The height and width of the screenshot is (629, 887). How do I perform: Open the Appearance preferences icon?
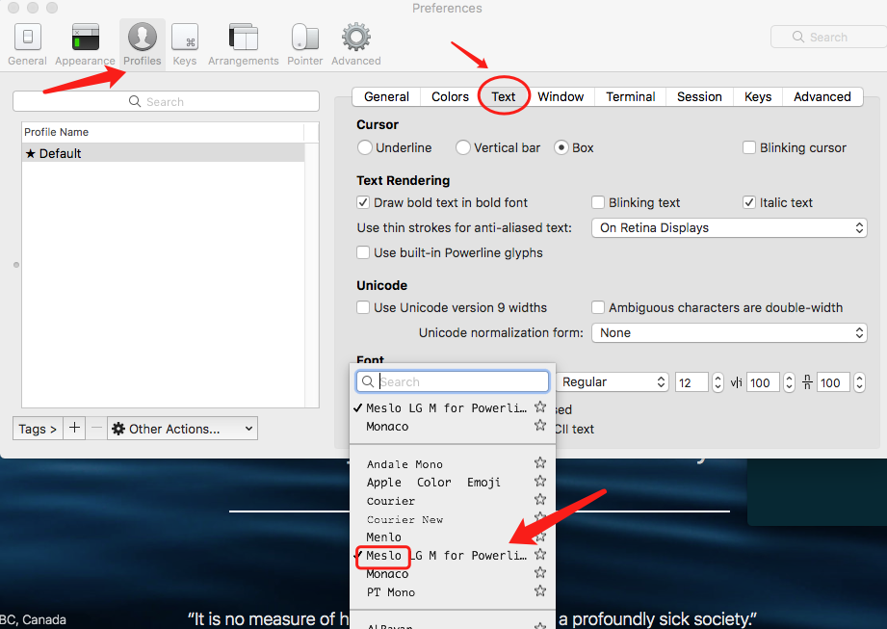tap(85, 44)
